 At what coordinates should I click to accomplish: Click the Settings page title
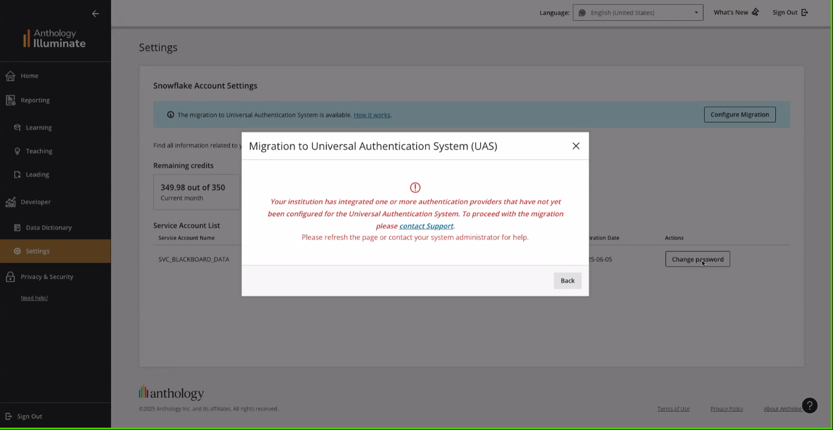tap(158, 48)
